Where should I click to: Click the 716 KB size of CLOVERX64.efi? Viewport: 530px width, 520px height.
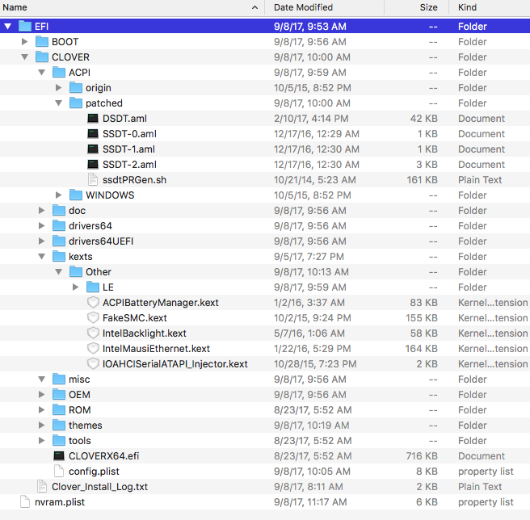[x=422, y=455]
